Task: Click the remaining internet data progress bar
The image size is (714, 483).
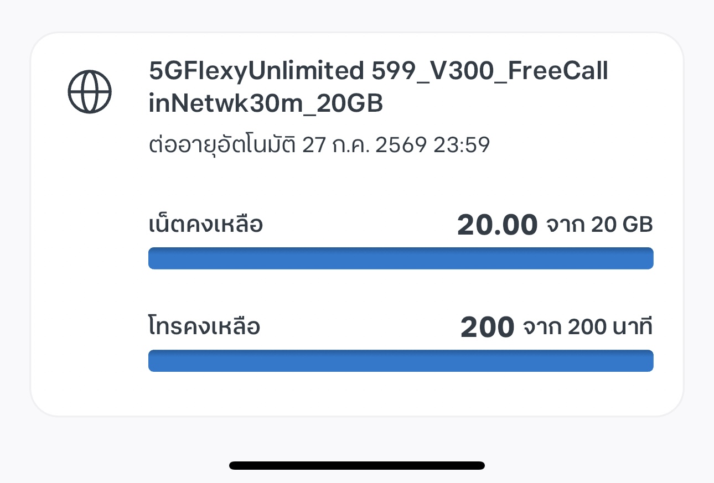Action: tap(401, 258)
